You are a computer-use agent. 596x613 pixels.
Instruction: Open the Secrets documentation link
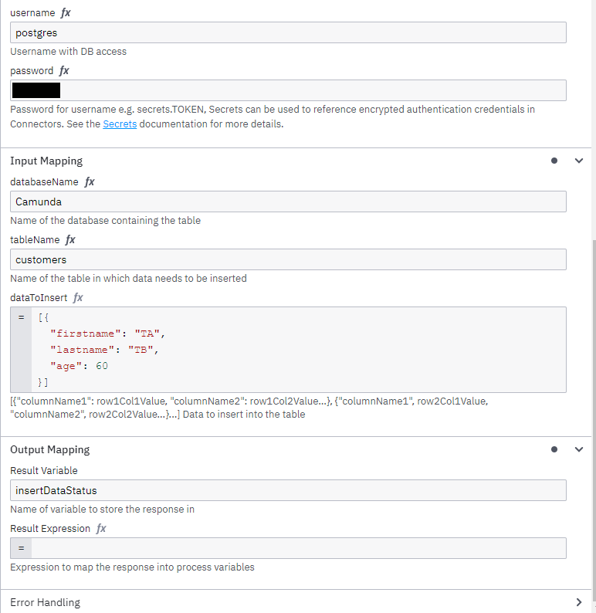[120, 124]
